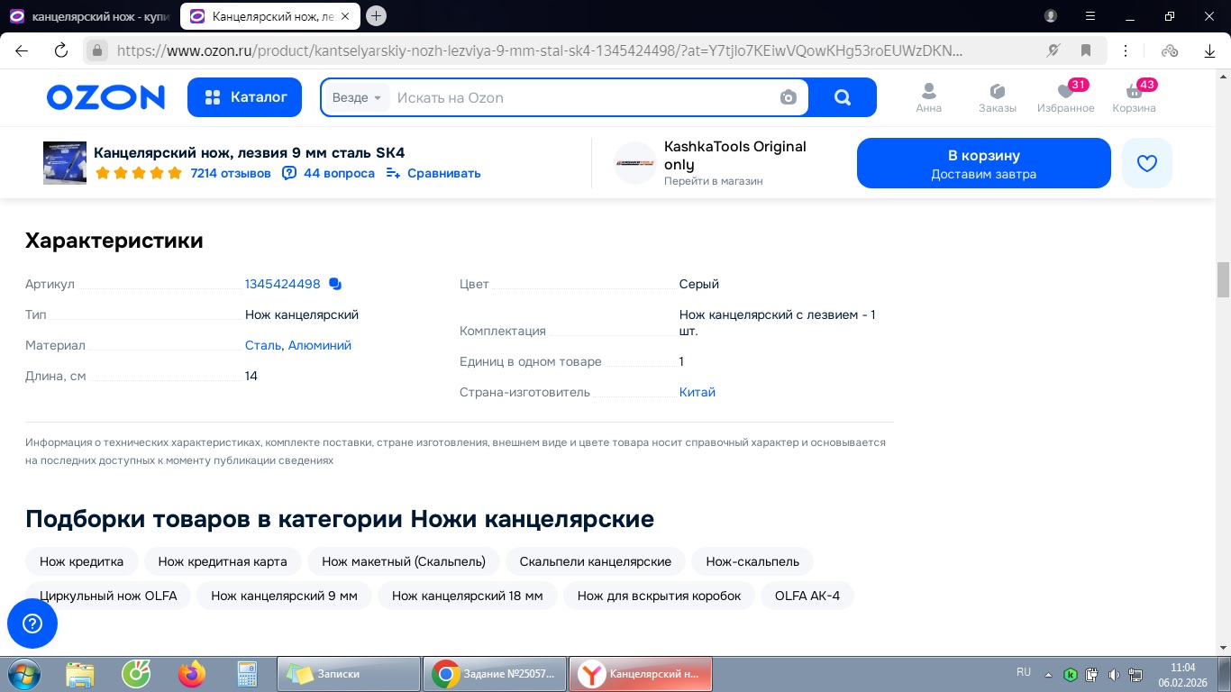Viewport: 1231px width, 692px height.
Task: Open the Каталог catalog menu
Action: pos(246,97)
